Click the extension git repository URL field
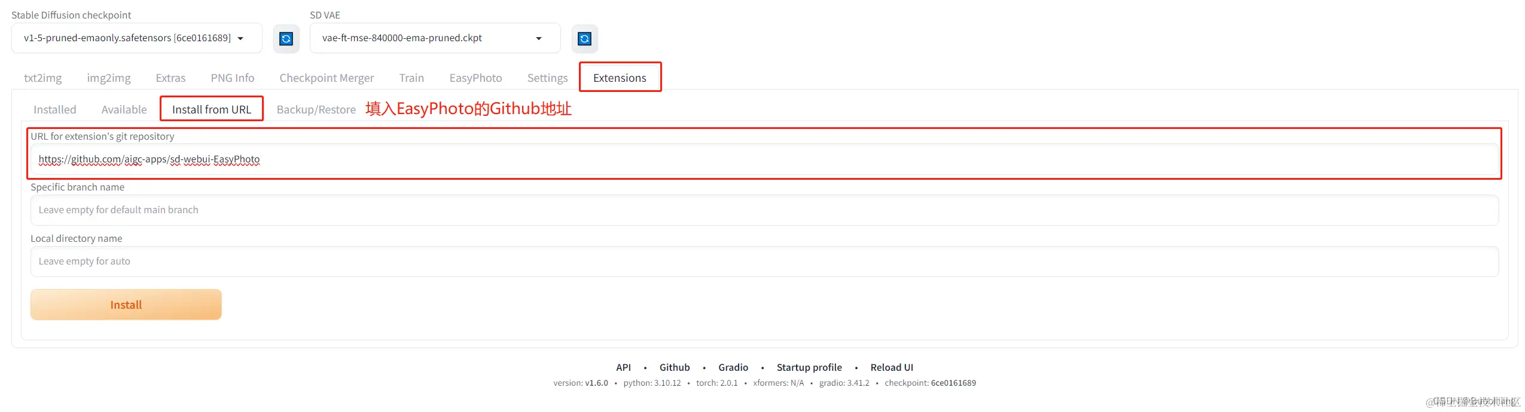Viewport: 1525px width, 412px height. pyautogui.click(x=764, y=159)
